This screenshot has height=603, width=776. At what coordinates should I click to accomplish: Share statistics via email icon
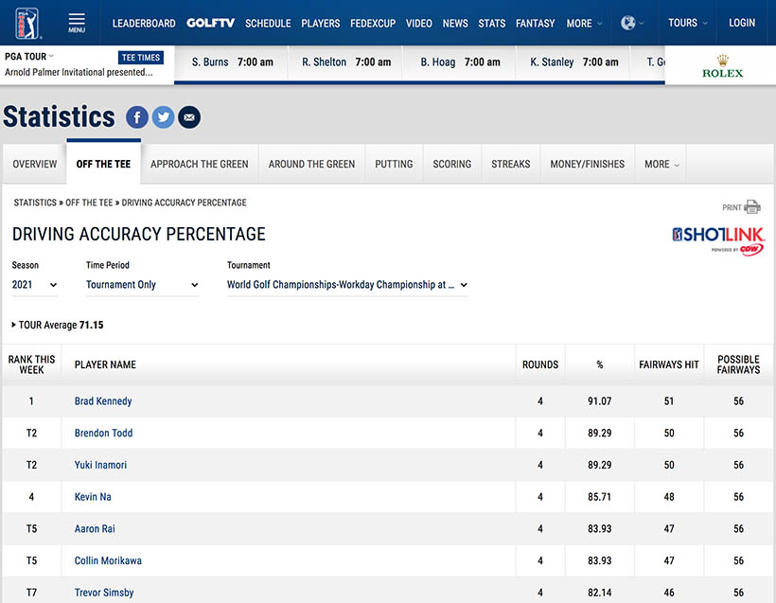(189, 117)
